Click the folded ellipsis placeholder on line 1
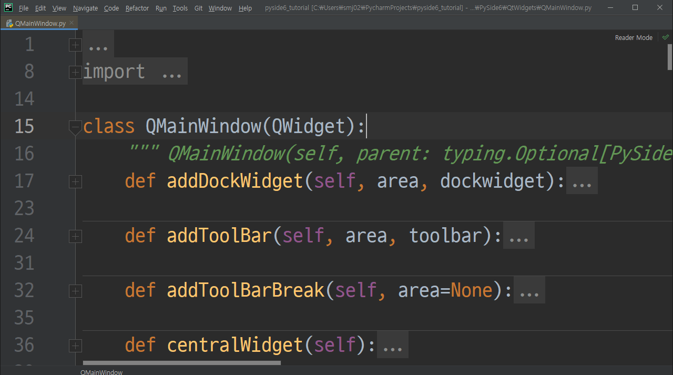The image size is (673, 375). point(98,44)
